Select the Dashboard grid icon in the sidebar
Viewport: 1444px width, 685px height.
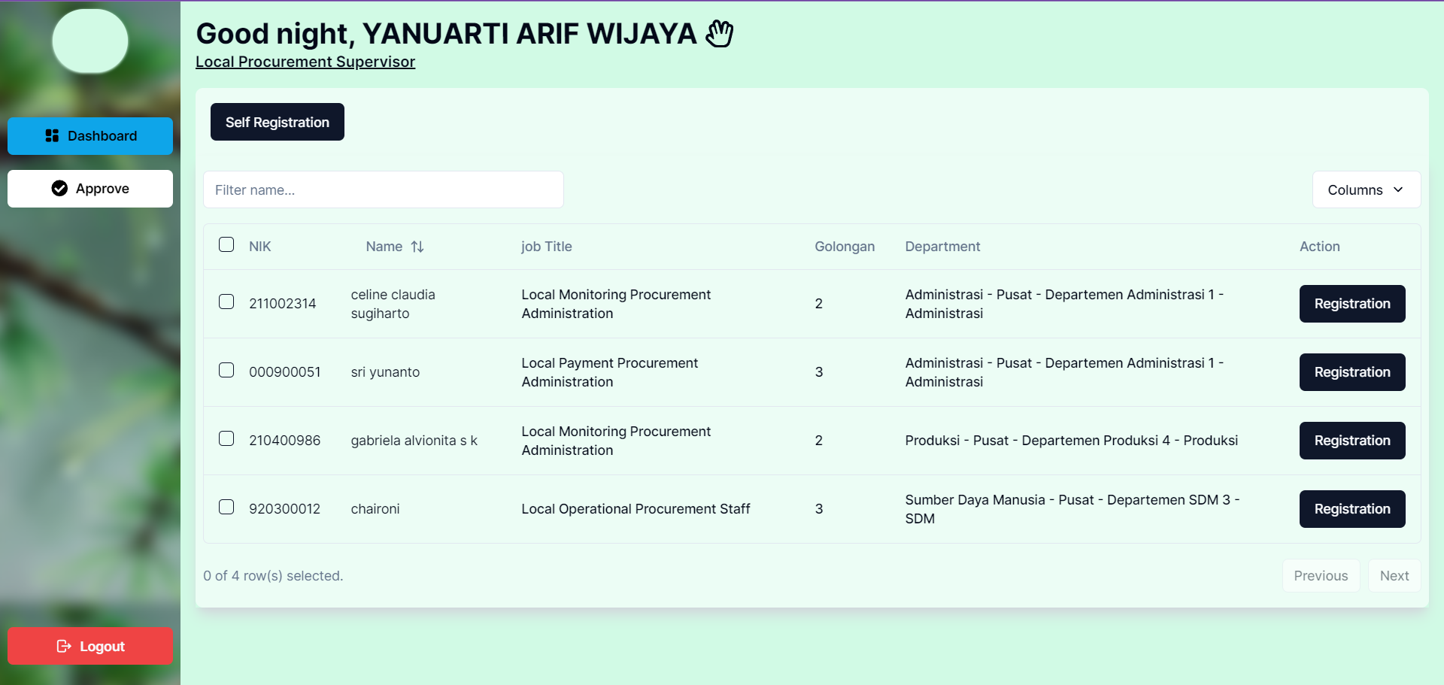pyautogui.click(x=52, y=135)
